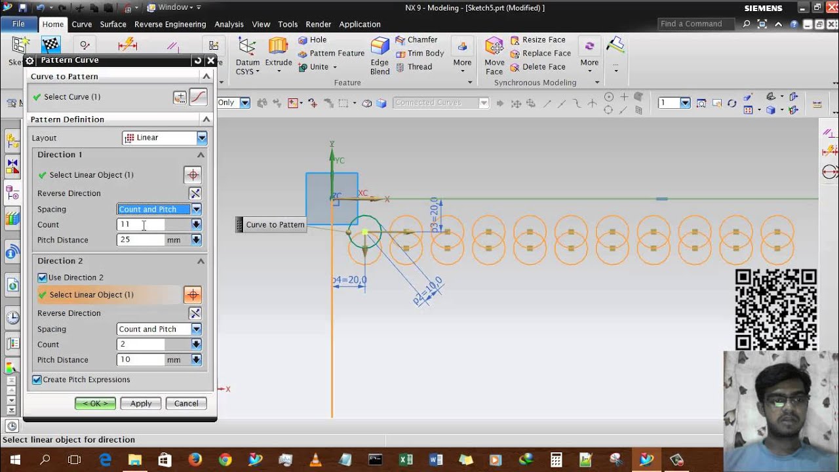Image resolution: width=839 pixels, height=472 pixels.
Task: Select the Replace Face tool
Action: [x=540, y=53]
